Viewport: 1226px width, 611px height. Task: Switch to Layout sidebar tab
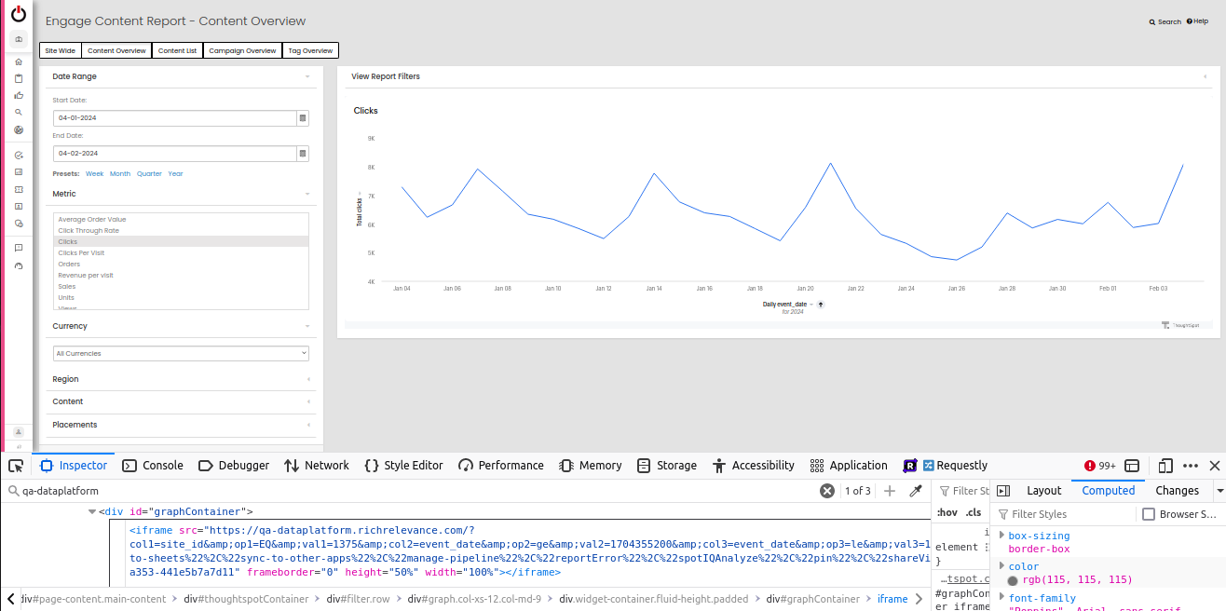coord(1043,491)
